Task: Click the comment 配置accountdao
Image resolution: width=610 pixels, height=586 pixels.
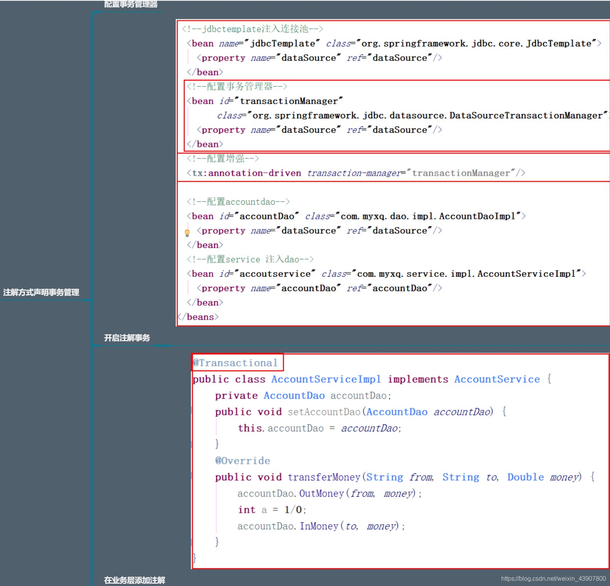Action: click(x=238, y=202)
